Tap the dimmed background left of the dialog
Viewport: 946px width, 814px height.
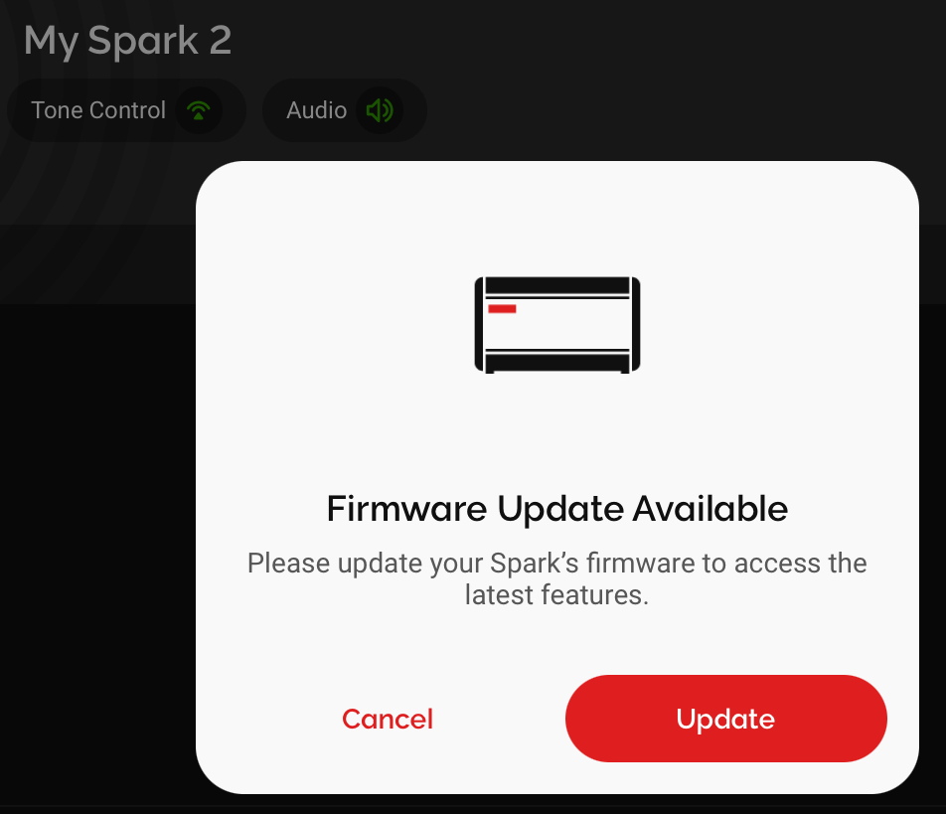96,483
